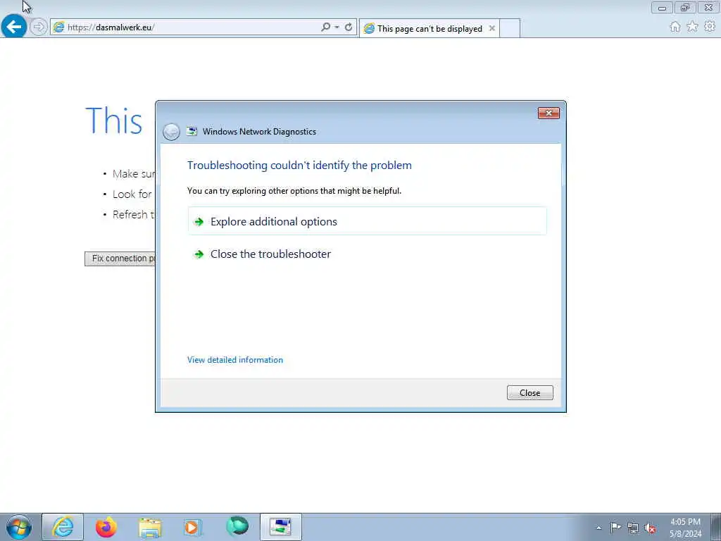721x541 pixels.
Task: Open the clock showing 4:05 PM
Action: (x=685, y=528)
